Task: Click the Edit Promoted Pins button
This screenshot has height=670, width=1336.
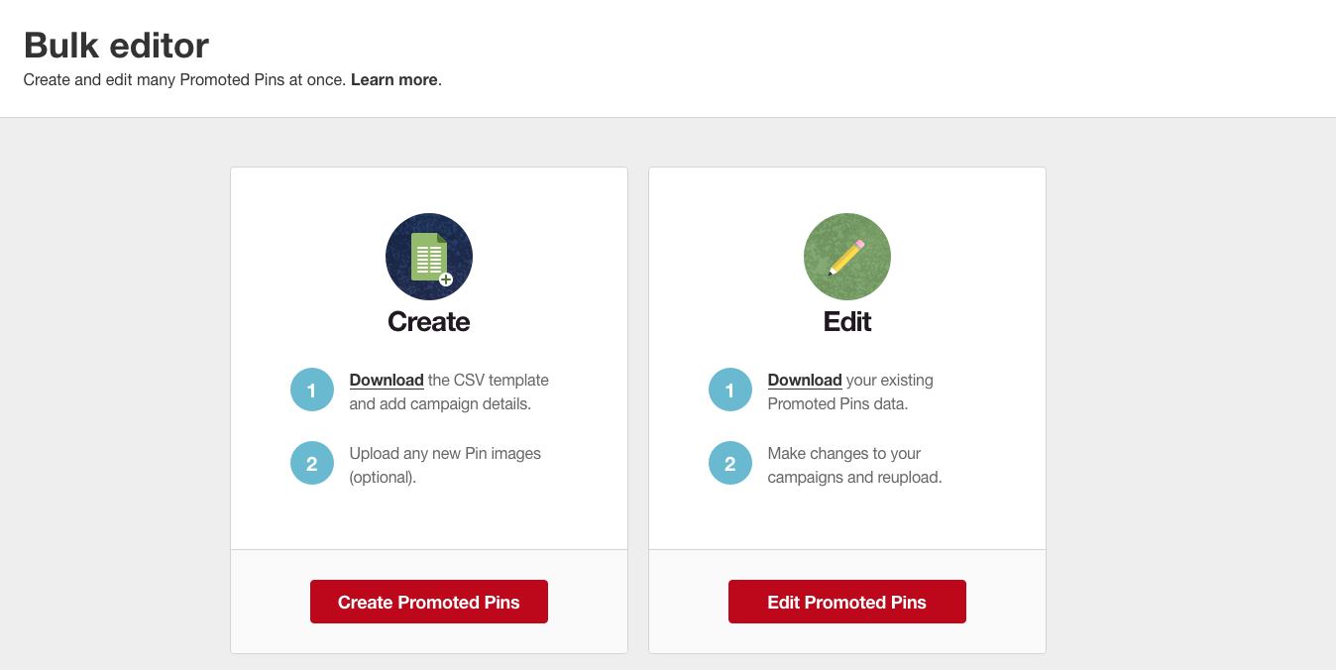Action: [x=847, y=602]
